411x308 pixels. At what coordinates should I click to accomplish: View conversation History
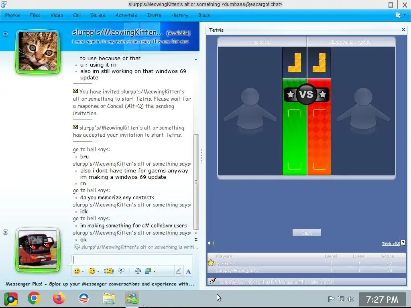(179, 15)
